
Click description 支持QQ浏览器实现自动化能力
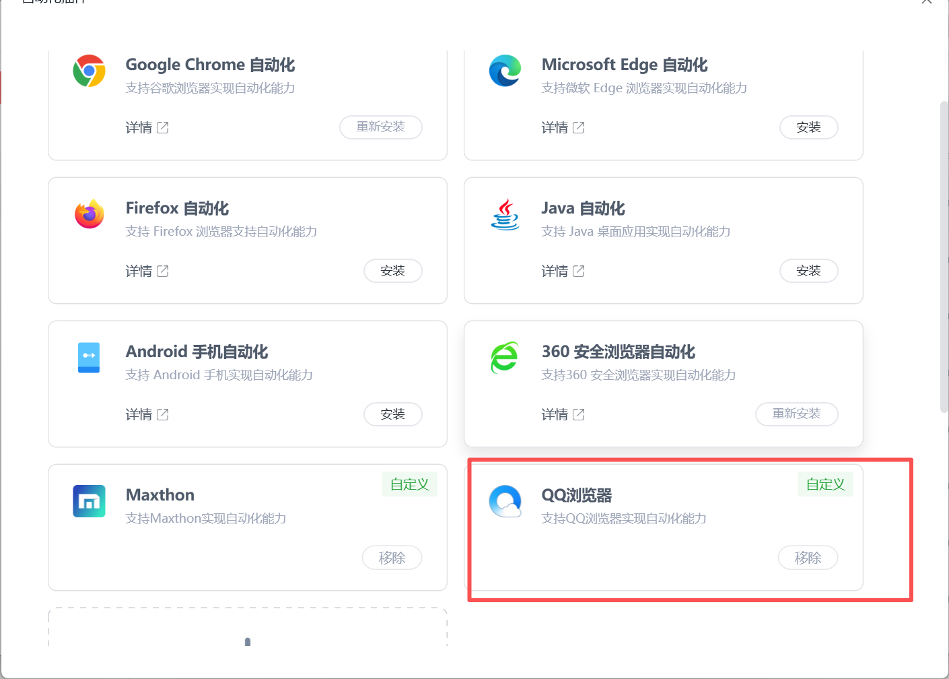point(624,519)
